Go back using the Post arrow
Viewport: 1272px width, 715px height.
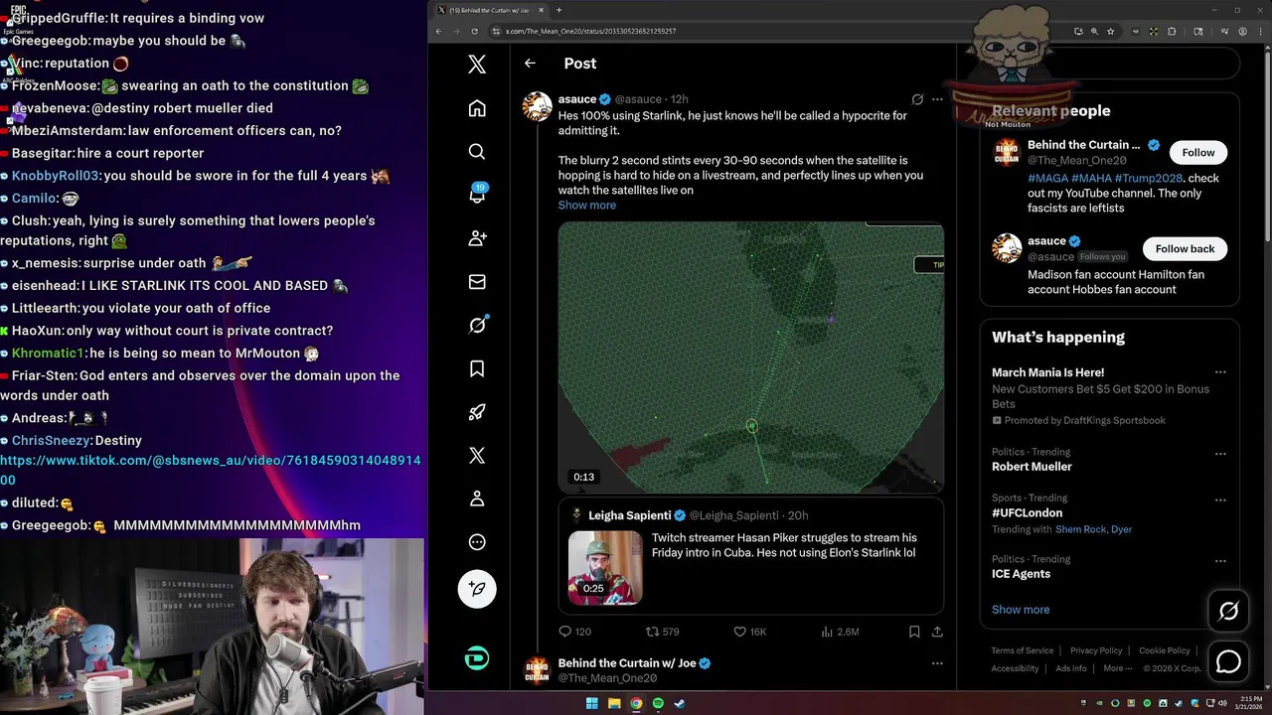[x=530, y=63]
